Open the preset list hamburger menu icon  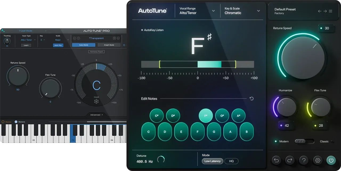[x=330, y=11]
